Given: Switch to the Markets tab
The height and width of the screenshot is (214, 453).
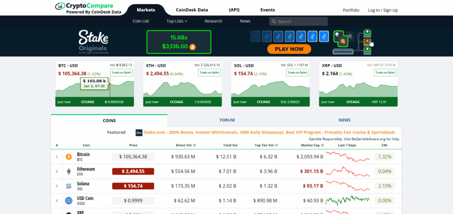Looking at the screenshot, I should (x=146, y=10).
